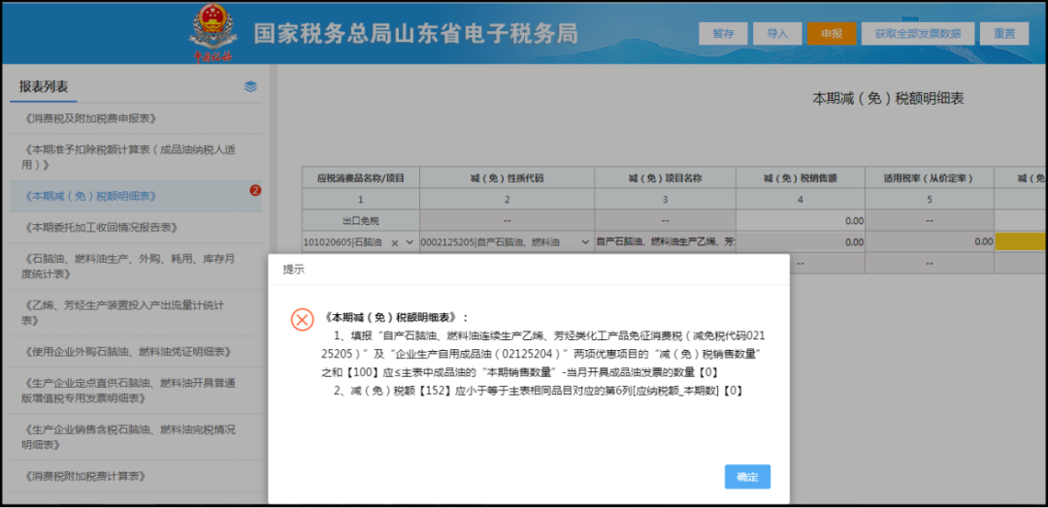This screenshot has height=508, width=1048.
Task: Click 出口免税 row 减免税销售额 field
Action: [x=800, y=220]
